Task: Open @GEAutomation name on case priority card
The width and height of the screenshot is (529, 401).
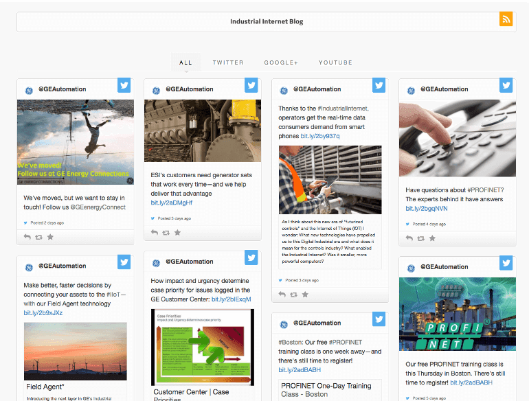Action: (x=189, y=262)
